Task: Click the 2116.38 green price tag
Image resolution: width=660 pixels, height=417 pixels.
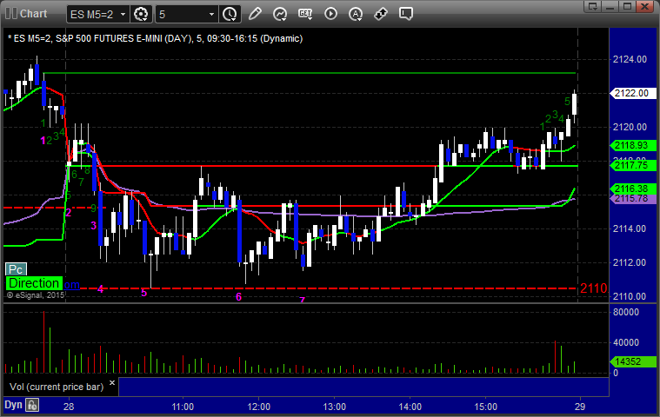Action: [633, 189]
